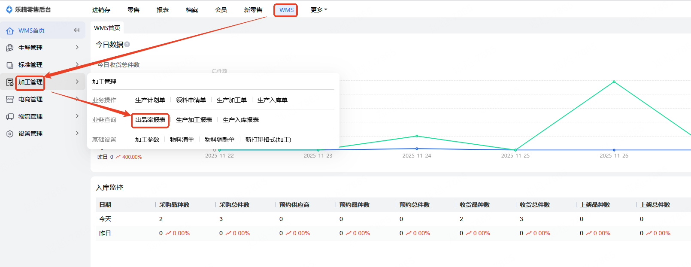Click the 生鲜管理 sidebar icon
The height and width of the screenshot is (267, 691).
click(x=10, y=48)
